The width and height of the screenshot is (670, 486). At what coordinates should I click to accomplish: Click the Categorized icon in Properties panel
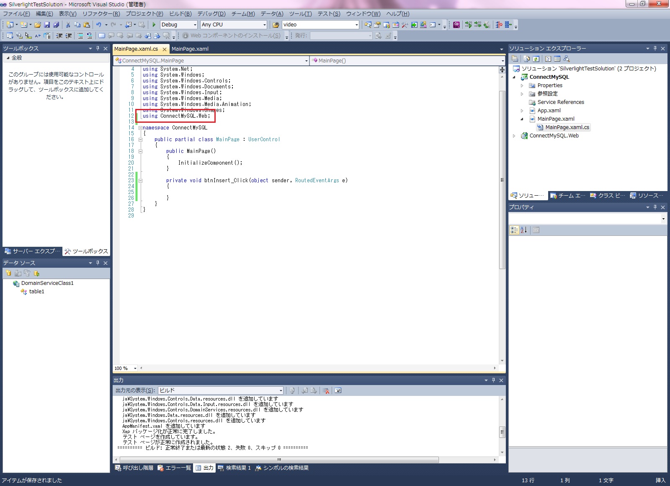coord(514,230)
